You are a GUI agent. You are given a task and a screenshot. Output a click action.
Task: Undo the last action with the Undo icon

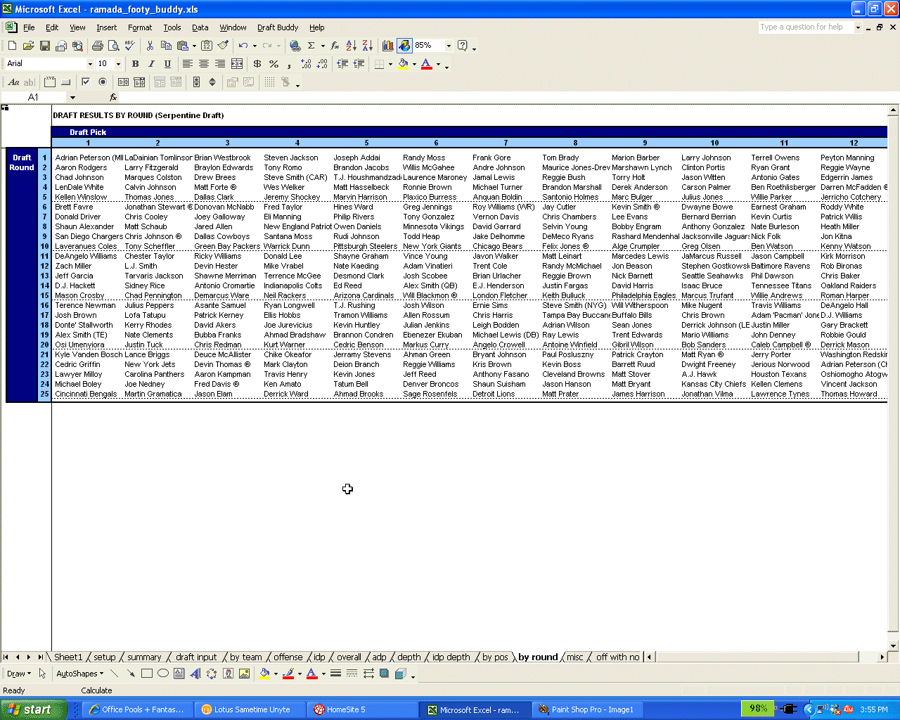243,46
